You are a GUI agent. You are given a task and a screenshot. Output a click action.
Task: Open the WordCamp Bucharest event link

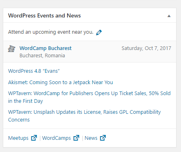(46, 48)
